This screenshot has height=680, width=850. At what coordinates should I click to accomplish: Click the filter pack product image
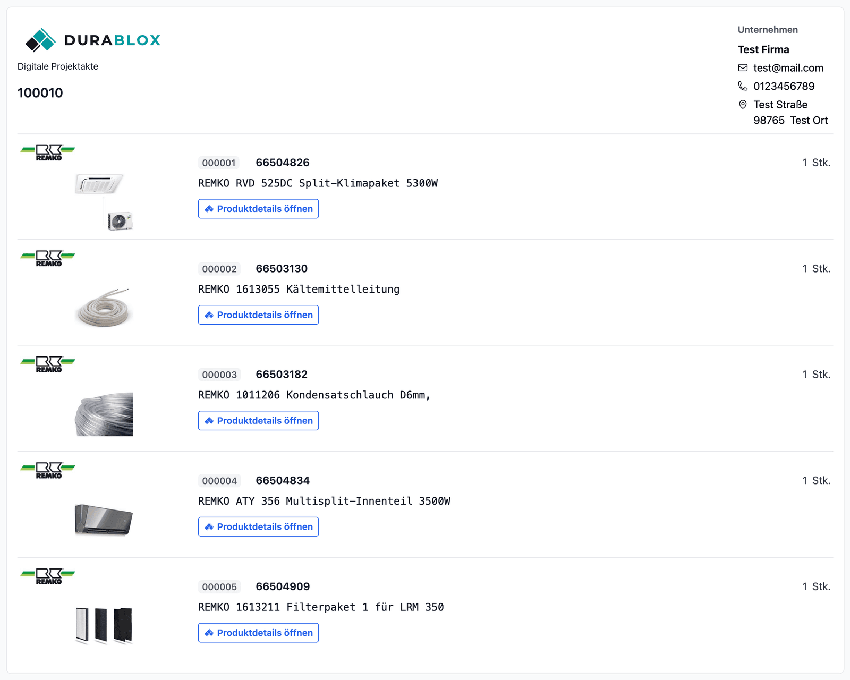point(104,625)
